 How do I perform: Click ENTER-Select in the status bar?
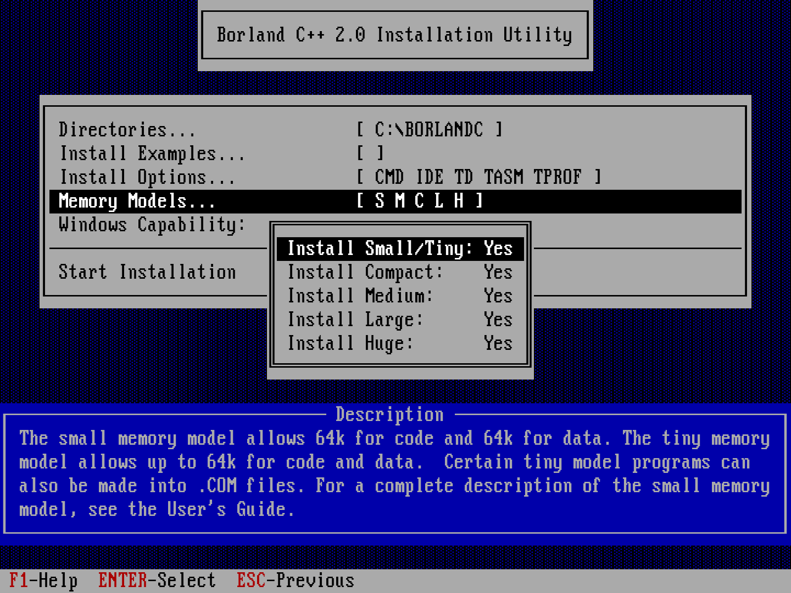[x=157, y=581]
